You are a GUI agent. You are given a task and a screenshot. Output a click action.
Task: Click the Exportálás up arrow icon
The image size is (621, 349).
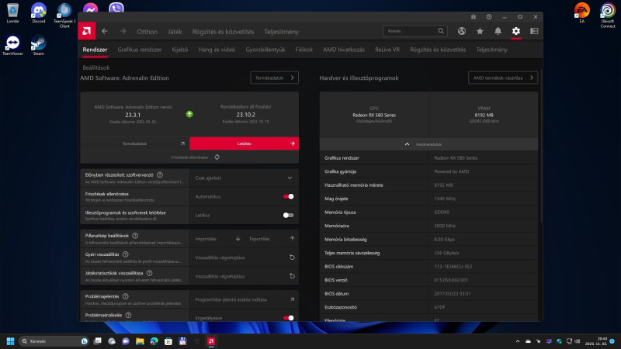[292, 239]
